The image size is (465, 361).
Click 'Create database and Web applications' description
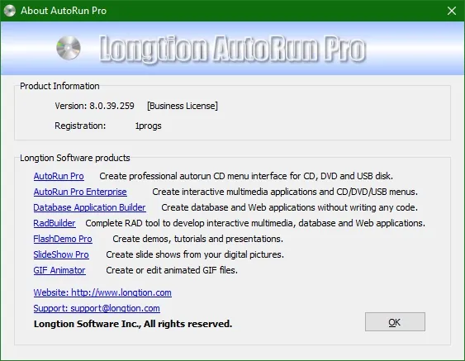289,207
